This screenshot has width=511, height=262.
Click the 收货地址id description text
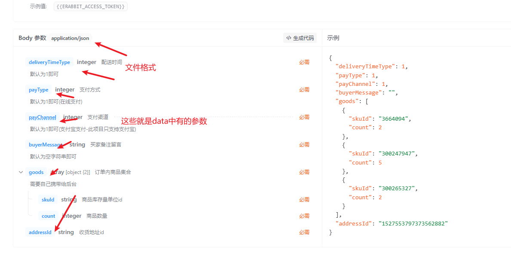[x=92, y=232]
